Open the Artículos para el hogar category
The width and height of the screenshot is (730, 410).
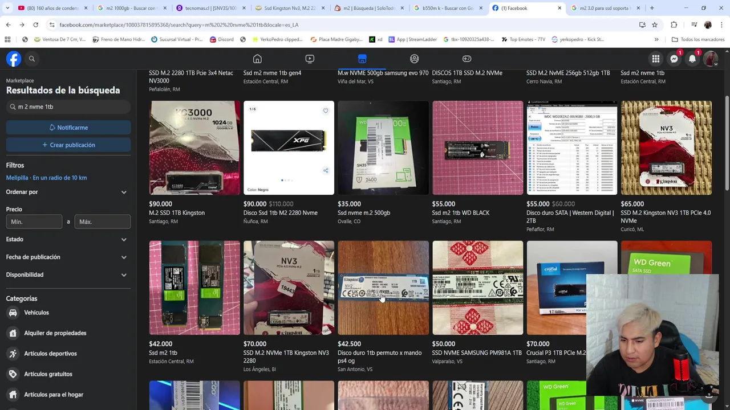click(x=54, y=395)
